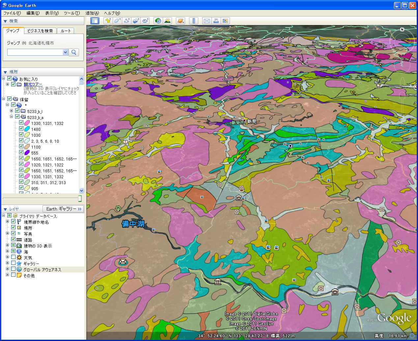Uncheck the 1100 layer checkbox

(21, 147)
